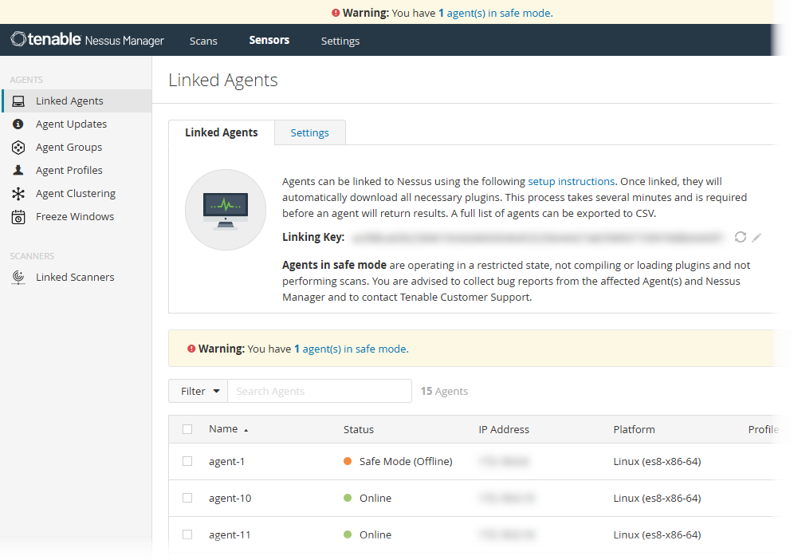The height and width of the screenshot is (560, 794).
Task: Click the Freeze Windows calendar icon
Action: pos(18,217)
